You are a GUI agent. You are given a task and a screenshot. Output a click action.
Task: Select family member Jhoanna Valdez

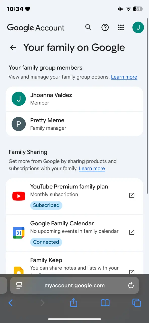click(74, 99)
